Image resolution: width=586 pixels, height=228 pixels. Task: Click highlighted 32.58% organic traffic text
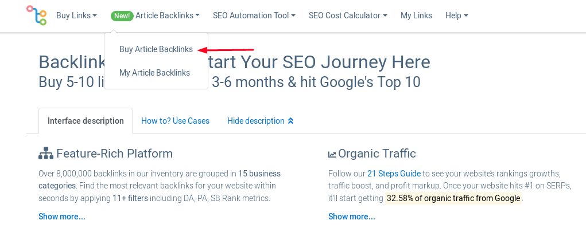453,198
